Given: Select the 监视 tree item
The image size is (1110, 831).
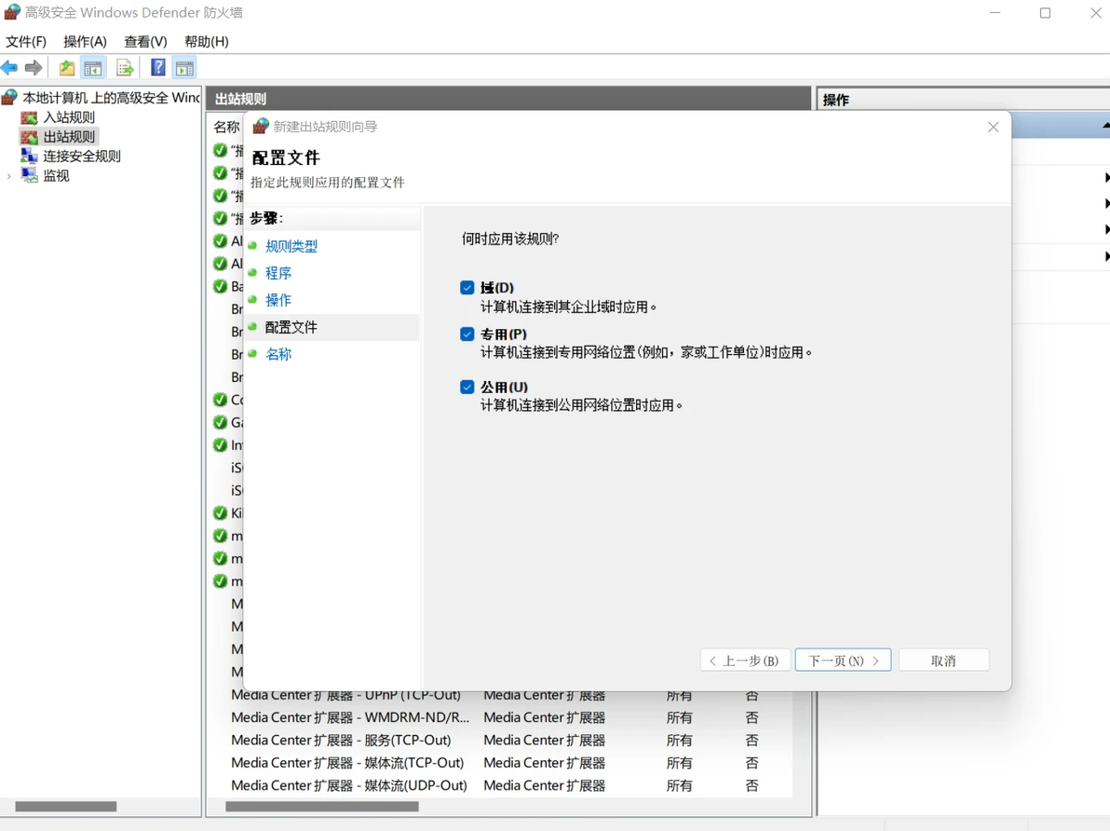Looking at the screenshot, I should 56,176.
